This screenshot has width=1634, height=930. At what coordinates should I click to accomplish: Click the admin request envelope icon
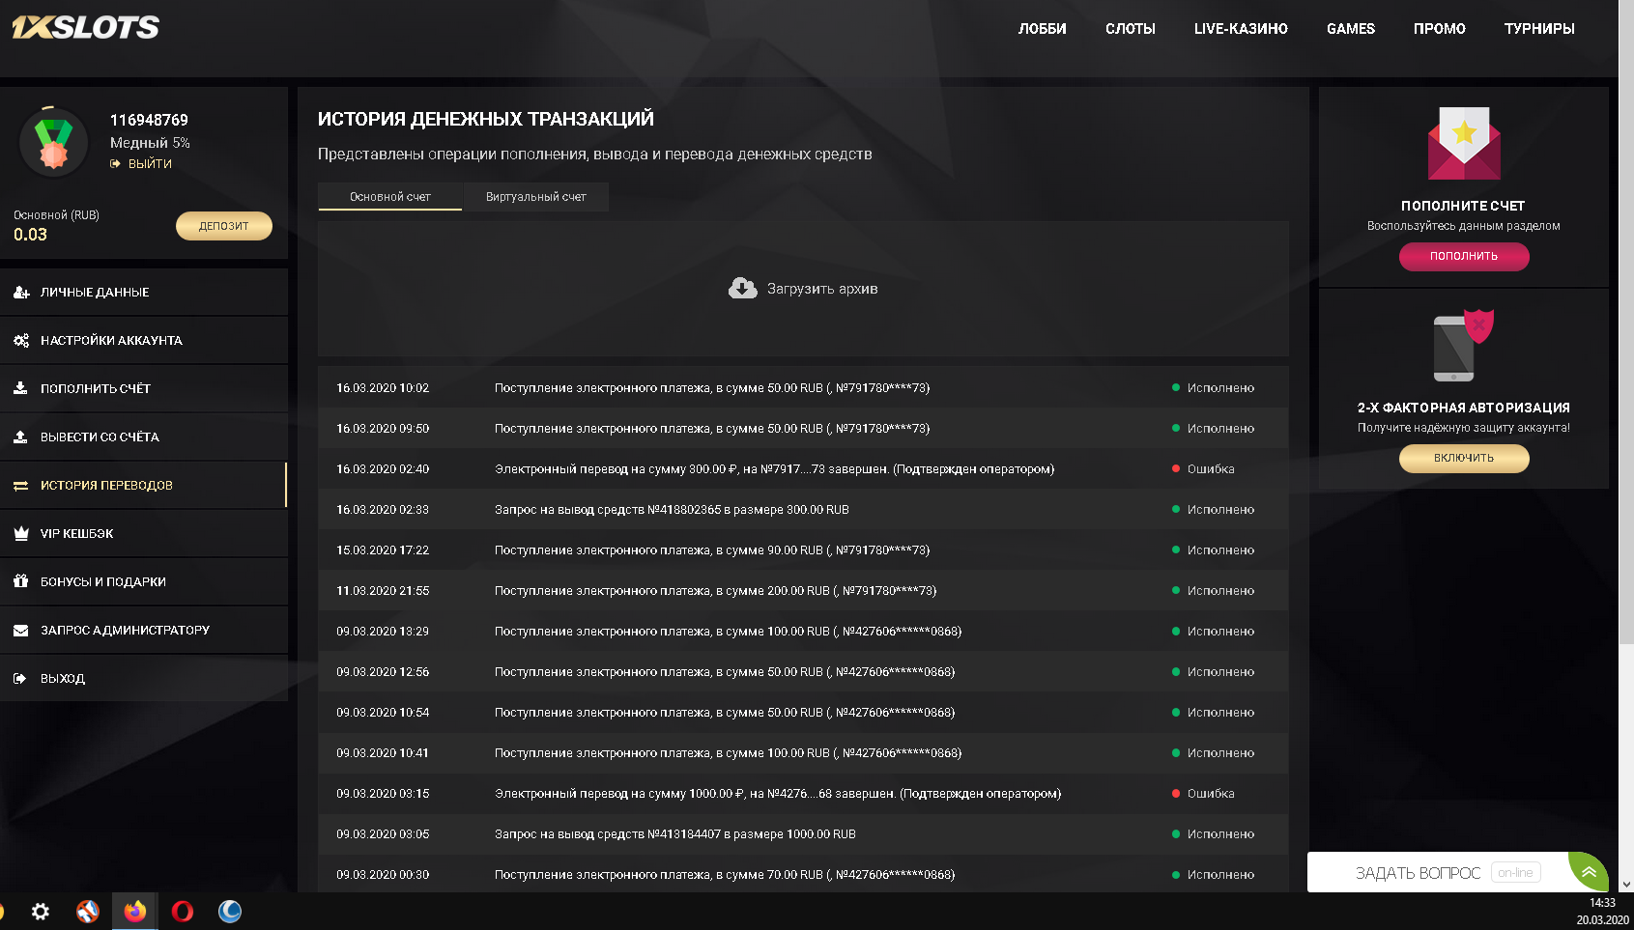(x=21, y=631)
